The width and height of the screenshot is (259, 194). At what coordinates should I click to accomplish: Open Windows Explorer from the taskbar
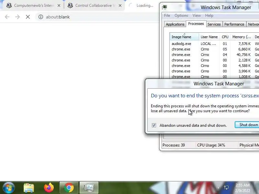(x=29, y=188)
